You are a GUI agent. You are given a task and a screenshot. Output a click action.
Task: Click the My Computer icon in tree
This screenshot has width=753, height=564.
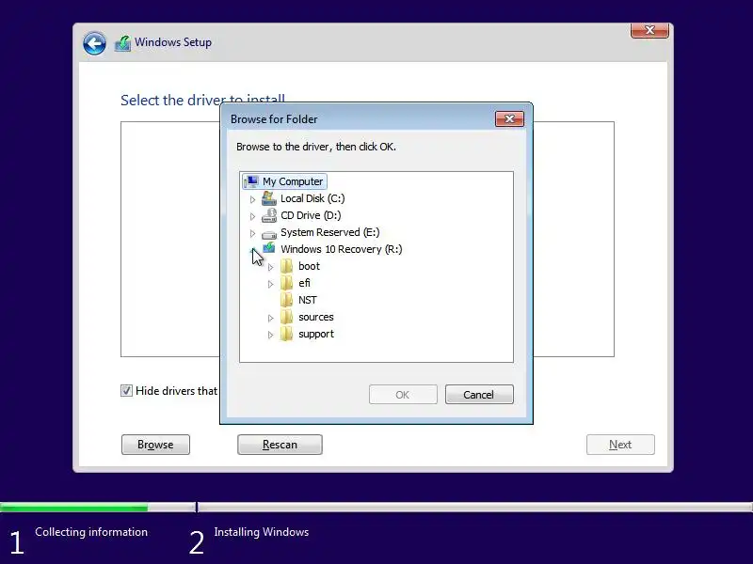click(251, 181)
